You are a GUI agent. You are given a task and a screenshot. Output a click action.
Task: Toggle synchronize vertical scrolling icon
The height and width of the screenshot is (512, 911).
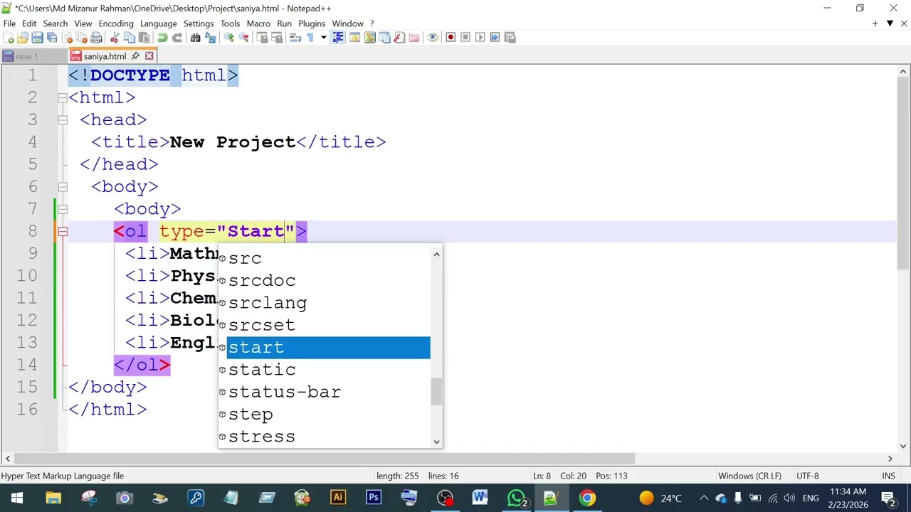pos(262,38)
